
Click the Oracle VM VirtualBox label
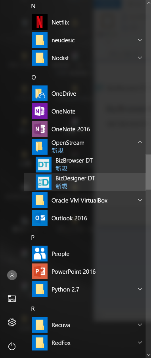[79, 201]
